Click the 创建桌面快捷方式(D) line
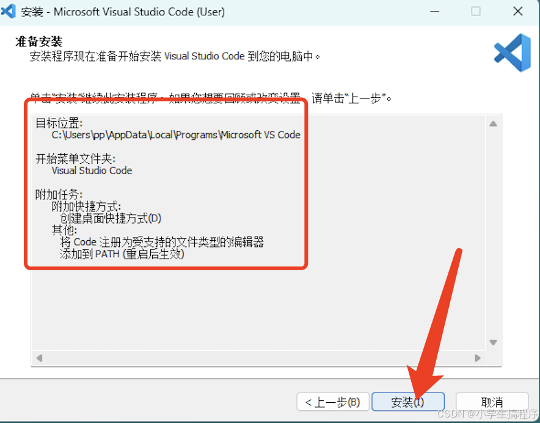Screen dimensions: 540x423 (111, 218)
